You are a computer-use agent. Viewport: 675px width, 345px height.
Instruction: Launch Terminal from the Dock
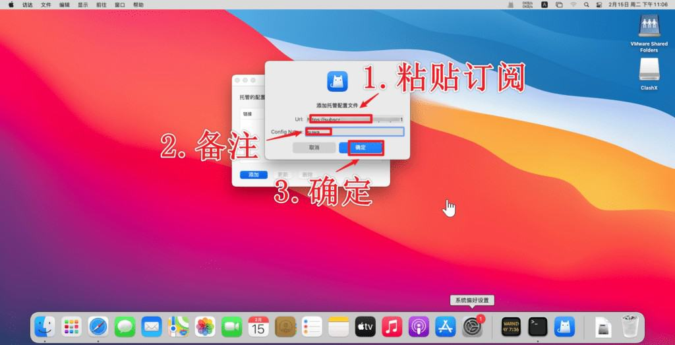[538, 326]
